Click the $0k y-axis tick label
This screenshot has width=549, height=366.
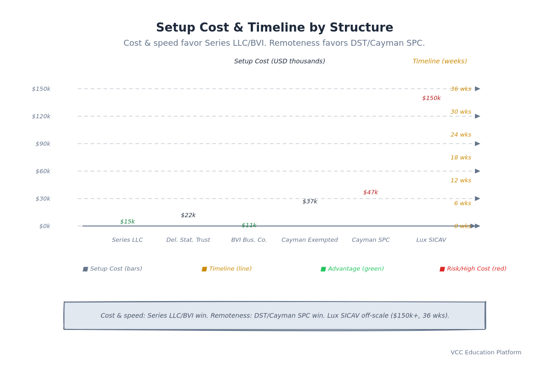pos(45,226)
